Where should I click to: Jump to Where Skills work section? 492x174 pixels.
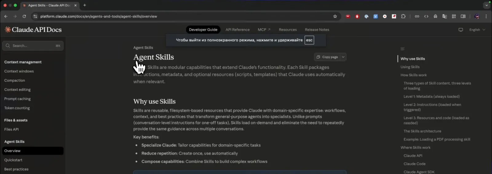point(415,148)
